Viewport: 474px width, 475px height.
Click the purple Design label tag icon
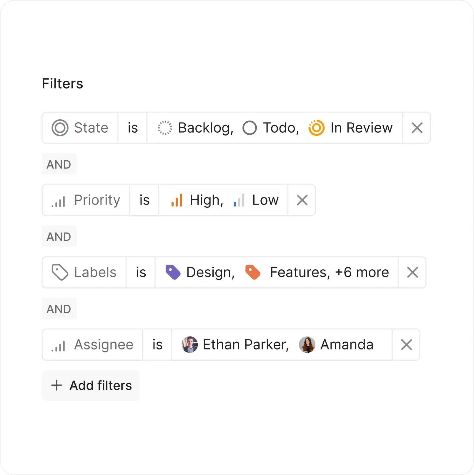[x=173, y=272]
